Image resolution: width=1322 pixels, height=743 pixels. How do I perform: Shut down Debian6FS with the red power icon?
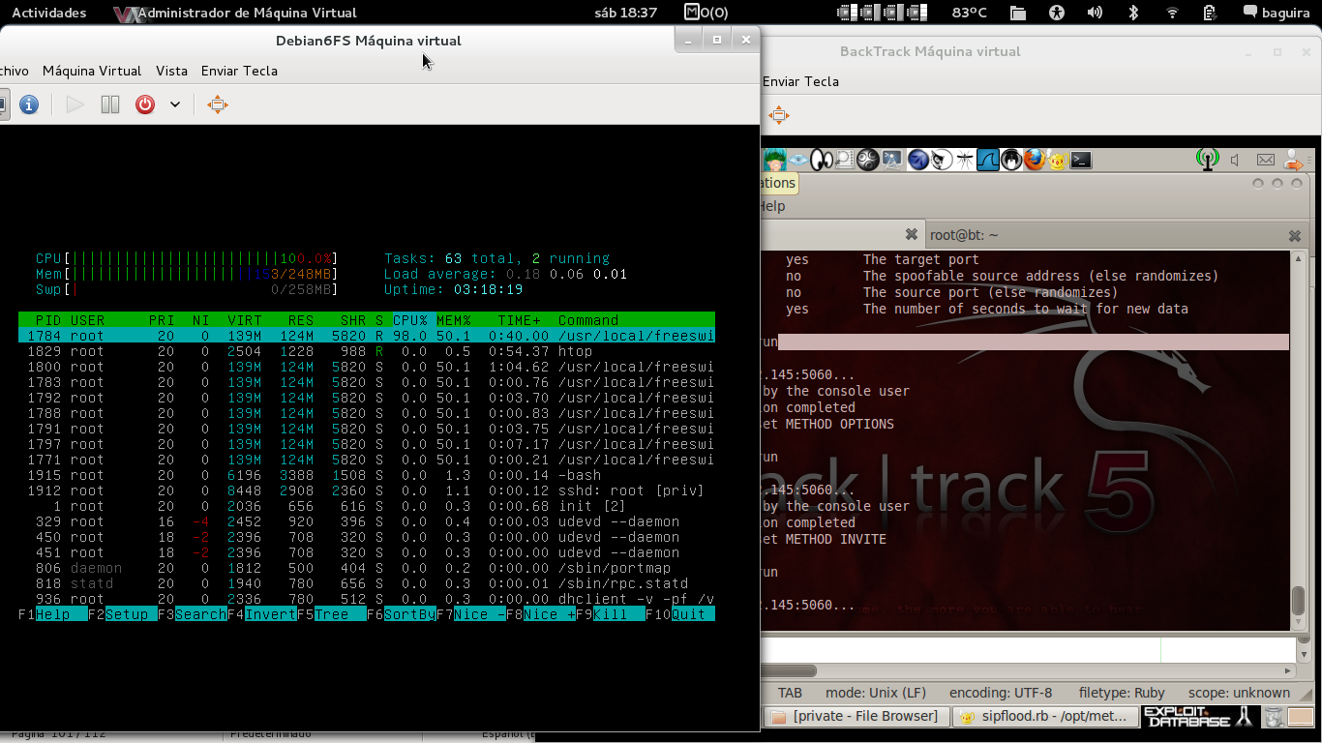[x=145, y=104]
